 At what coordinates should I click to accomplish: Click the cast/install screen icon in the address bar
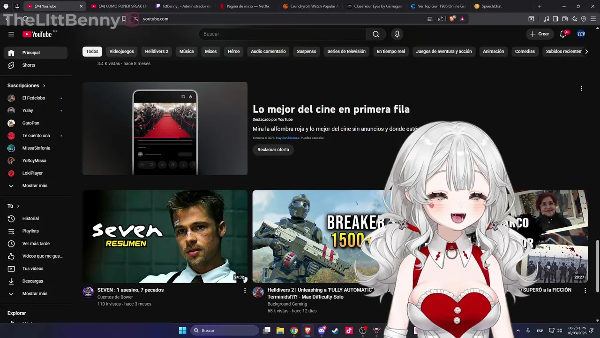click(430, 19)
